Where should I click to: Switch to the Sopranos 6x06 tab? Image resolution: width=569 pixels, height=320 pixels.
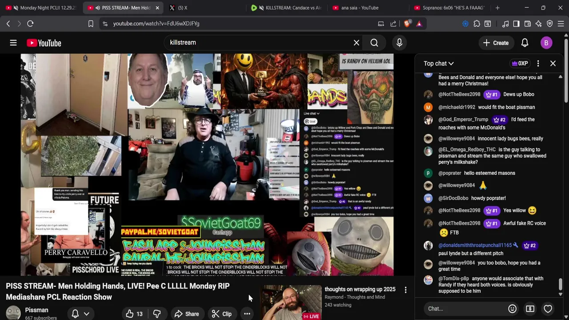point(450,8)
